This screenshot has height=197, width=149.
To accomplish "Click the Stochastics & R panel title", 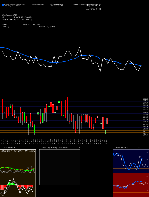I will click(x=122, y=147).
